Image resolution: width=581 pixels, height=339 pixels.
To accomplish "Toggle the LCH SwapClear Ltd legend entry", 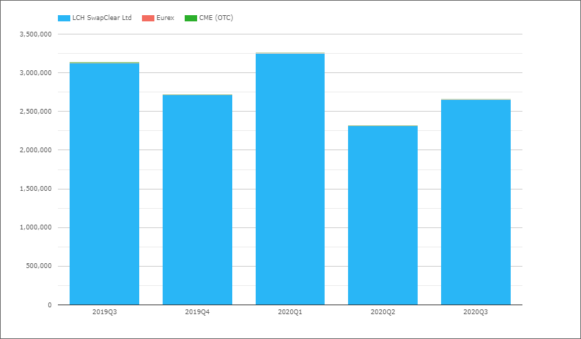I will tap(95, 18).
